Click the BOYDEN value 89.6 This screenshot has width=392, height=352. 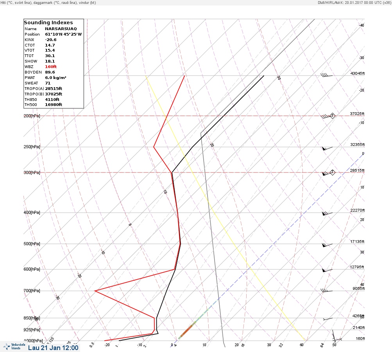tap(50, 72)
